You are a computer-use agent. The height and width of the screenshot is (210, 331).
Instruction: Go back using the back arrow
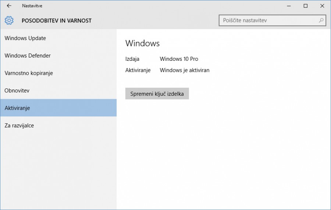pos(9,6)
